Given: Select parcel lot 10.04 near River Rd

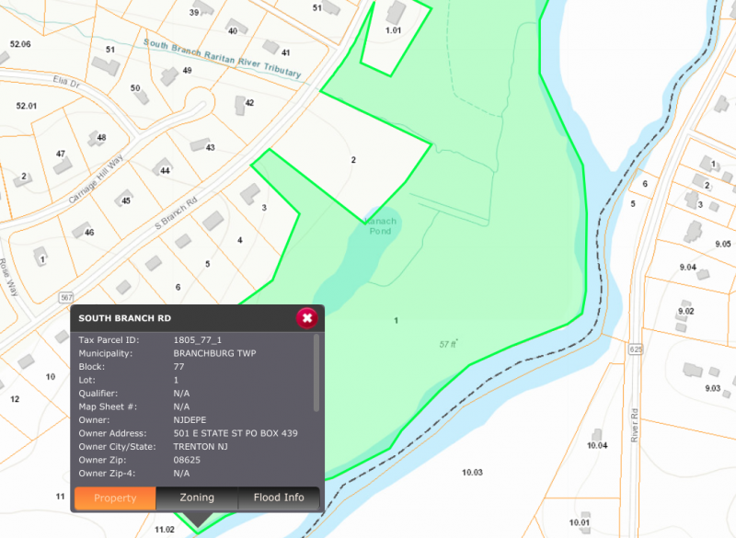Looking at the screenshot, I should [597, 445].
